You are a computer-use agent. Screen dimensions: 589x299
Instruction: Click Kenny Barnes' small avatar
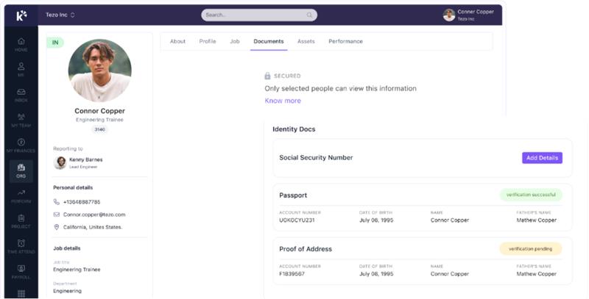(60, 163)
